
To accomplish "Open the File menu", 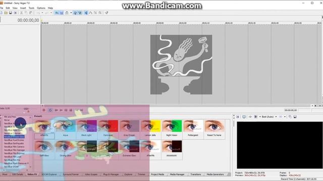I will click(2, 8).
